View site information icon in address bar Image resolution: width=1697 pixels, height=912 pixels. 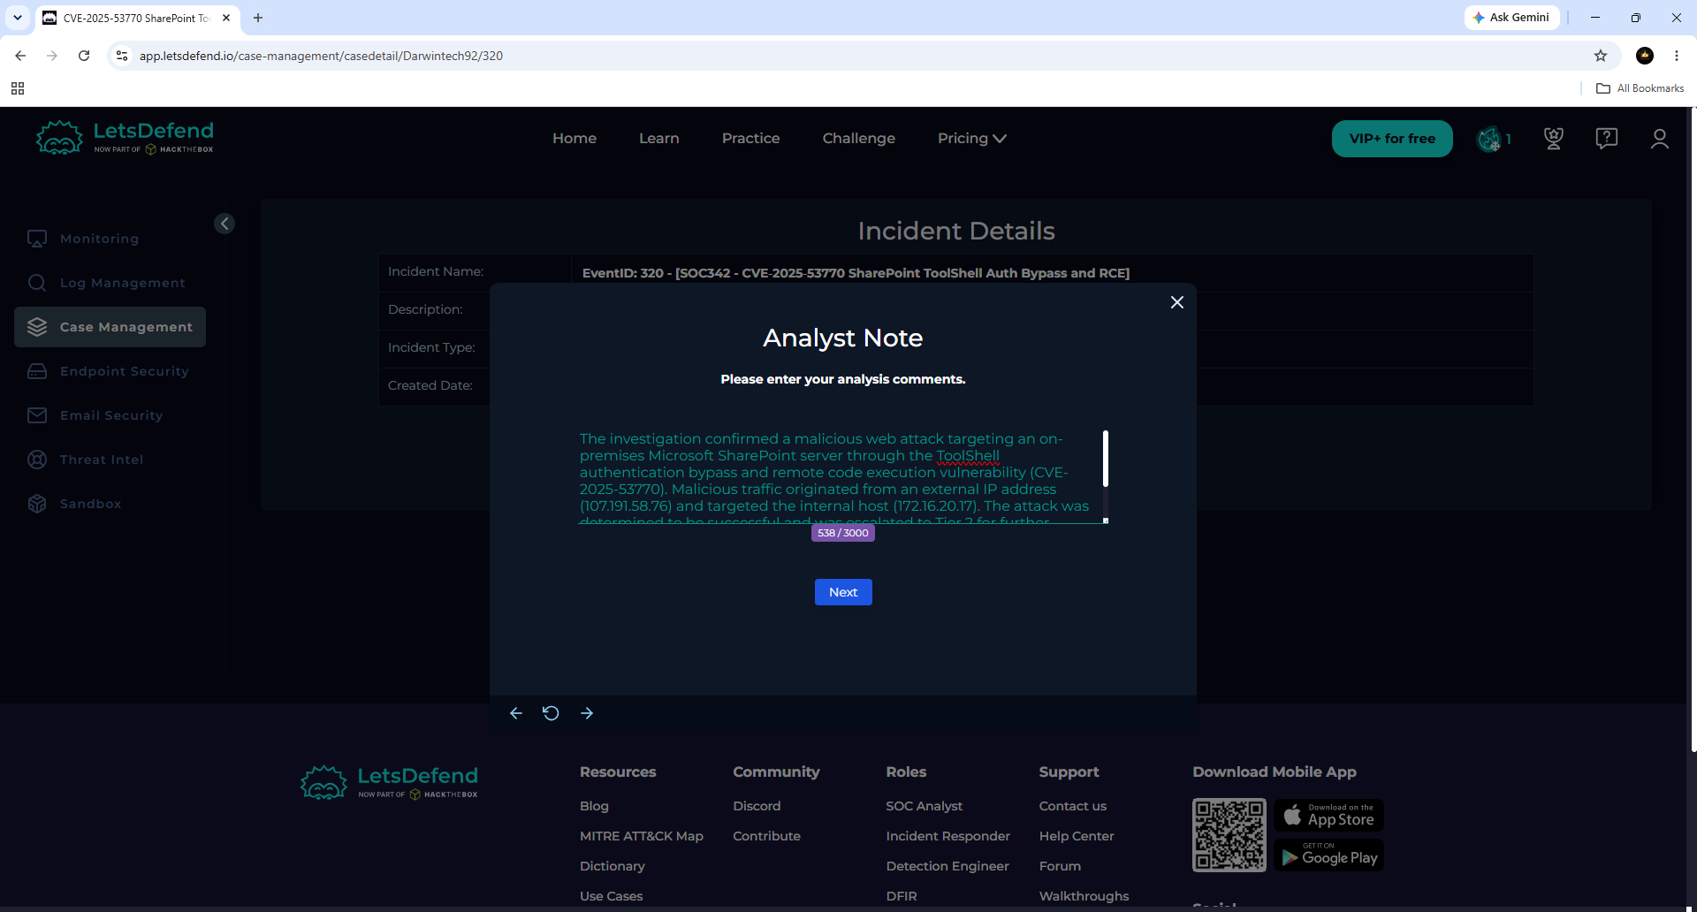122,56
